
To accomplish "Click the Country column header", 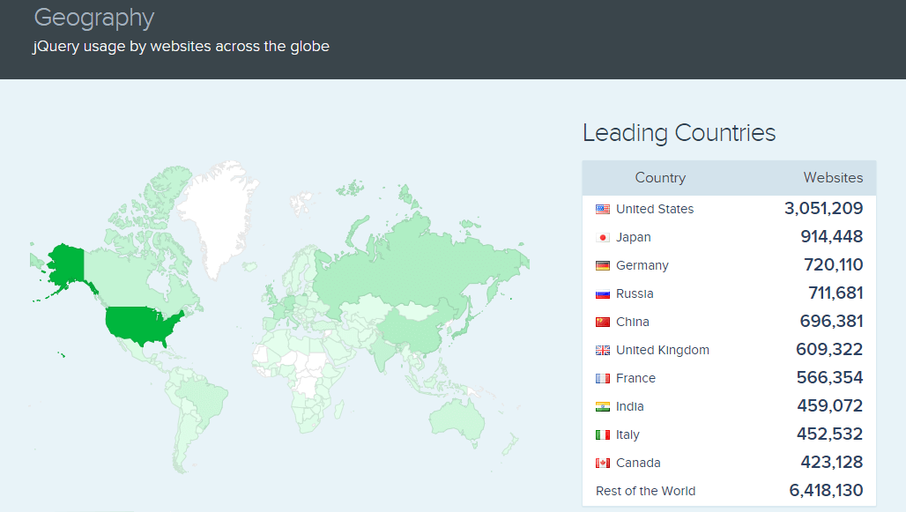I will click(660, 178).
